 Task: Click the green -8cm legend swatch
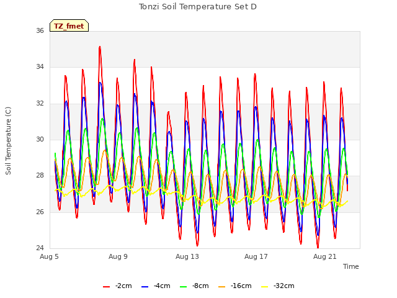(184, 287)
